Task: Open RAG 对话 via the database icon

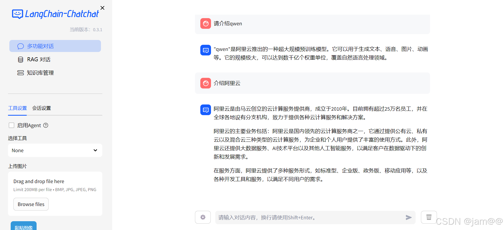Action: coord(21,59)
